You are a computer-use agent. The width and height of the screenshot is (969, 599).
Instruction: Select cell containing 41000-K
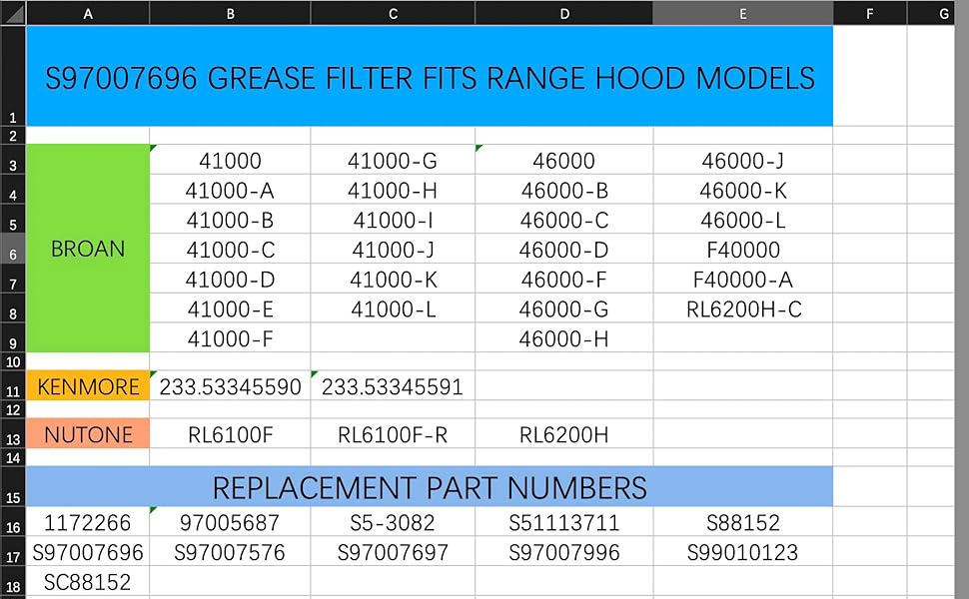393,279
